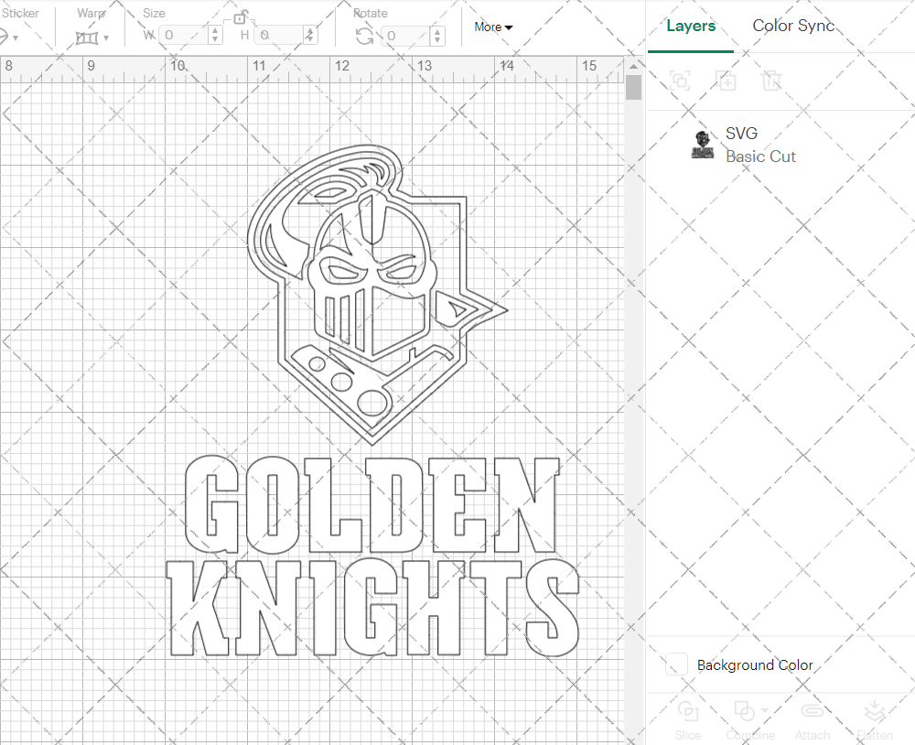
Task: Increase width with the W stepper arrow
Action: point(215,32)
